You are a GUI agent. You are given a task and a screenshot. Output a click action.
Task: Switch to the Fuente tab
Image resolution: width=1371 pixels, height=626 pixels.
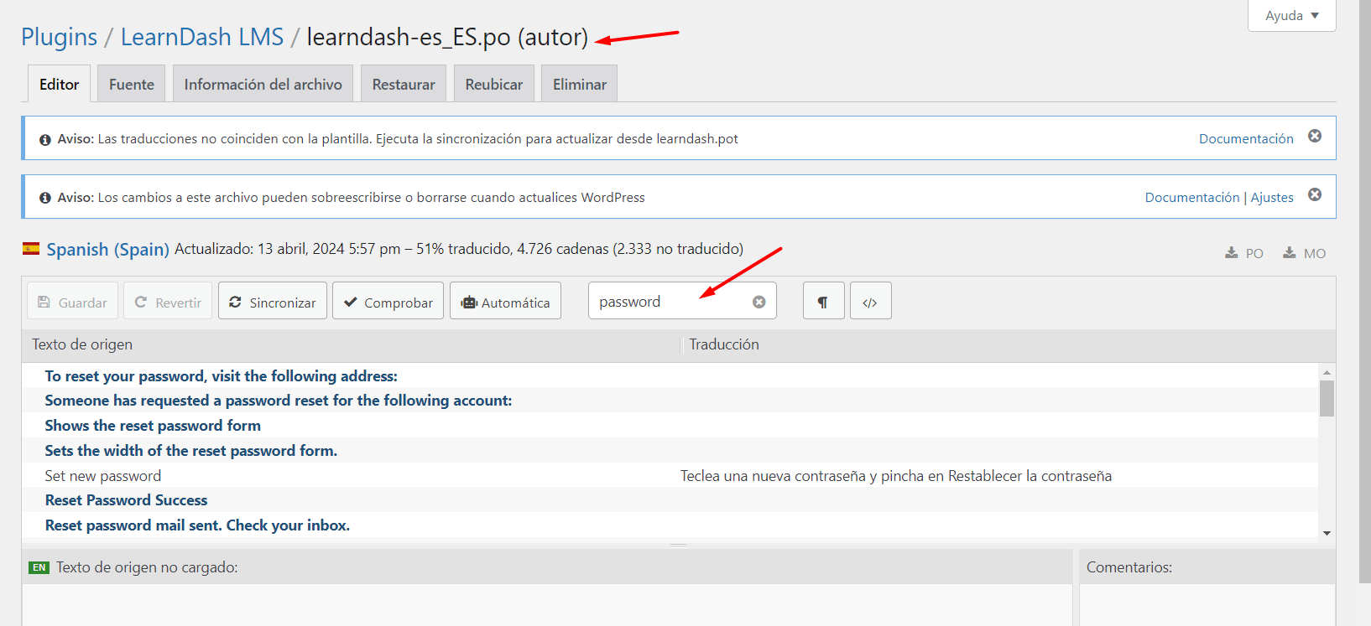tap(132, 84)
